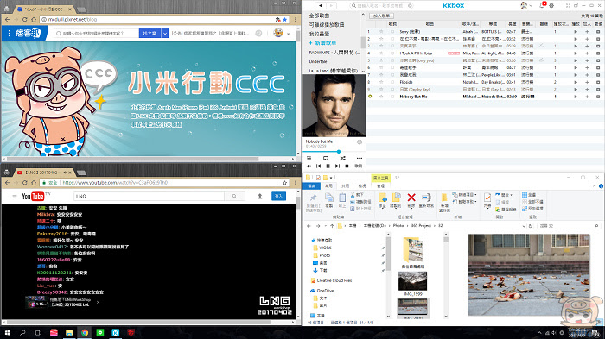The image size is (605, 339).
Task: Click the add-to-playlist button above song table
Action: pos(381,16)
